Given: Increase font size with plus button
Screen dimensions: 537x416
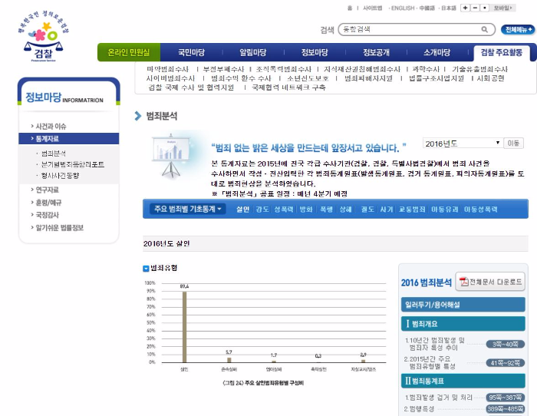Looking at the screenshot, I should pos(465,8).
